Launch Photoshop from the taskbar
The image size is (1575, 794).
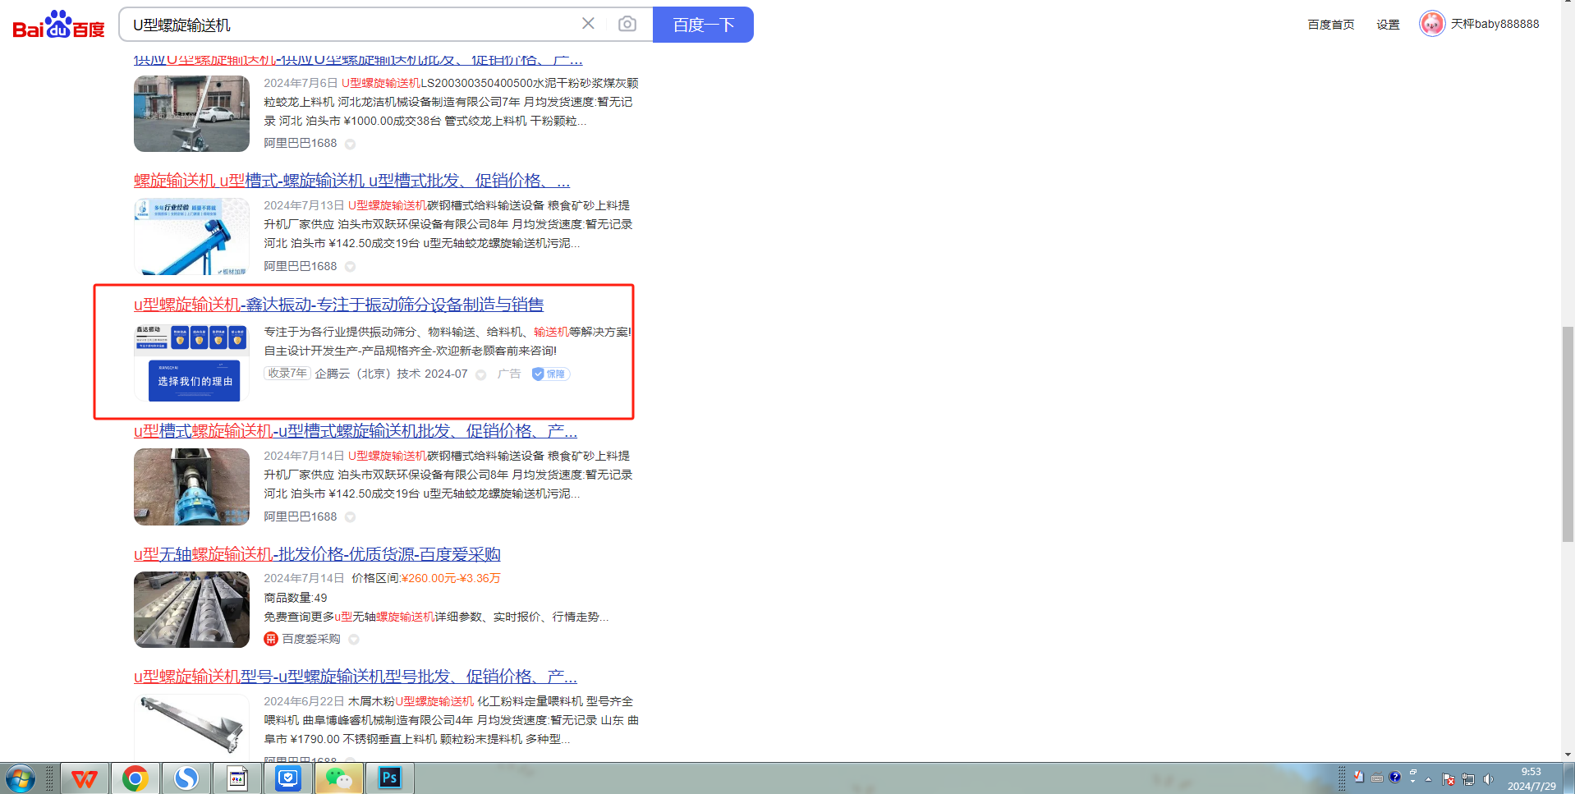click(389, 778)
